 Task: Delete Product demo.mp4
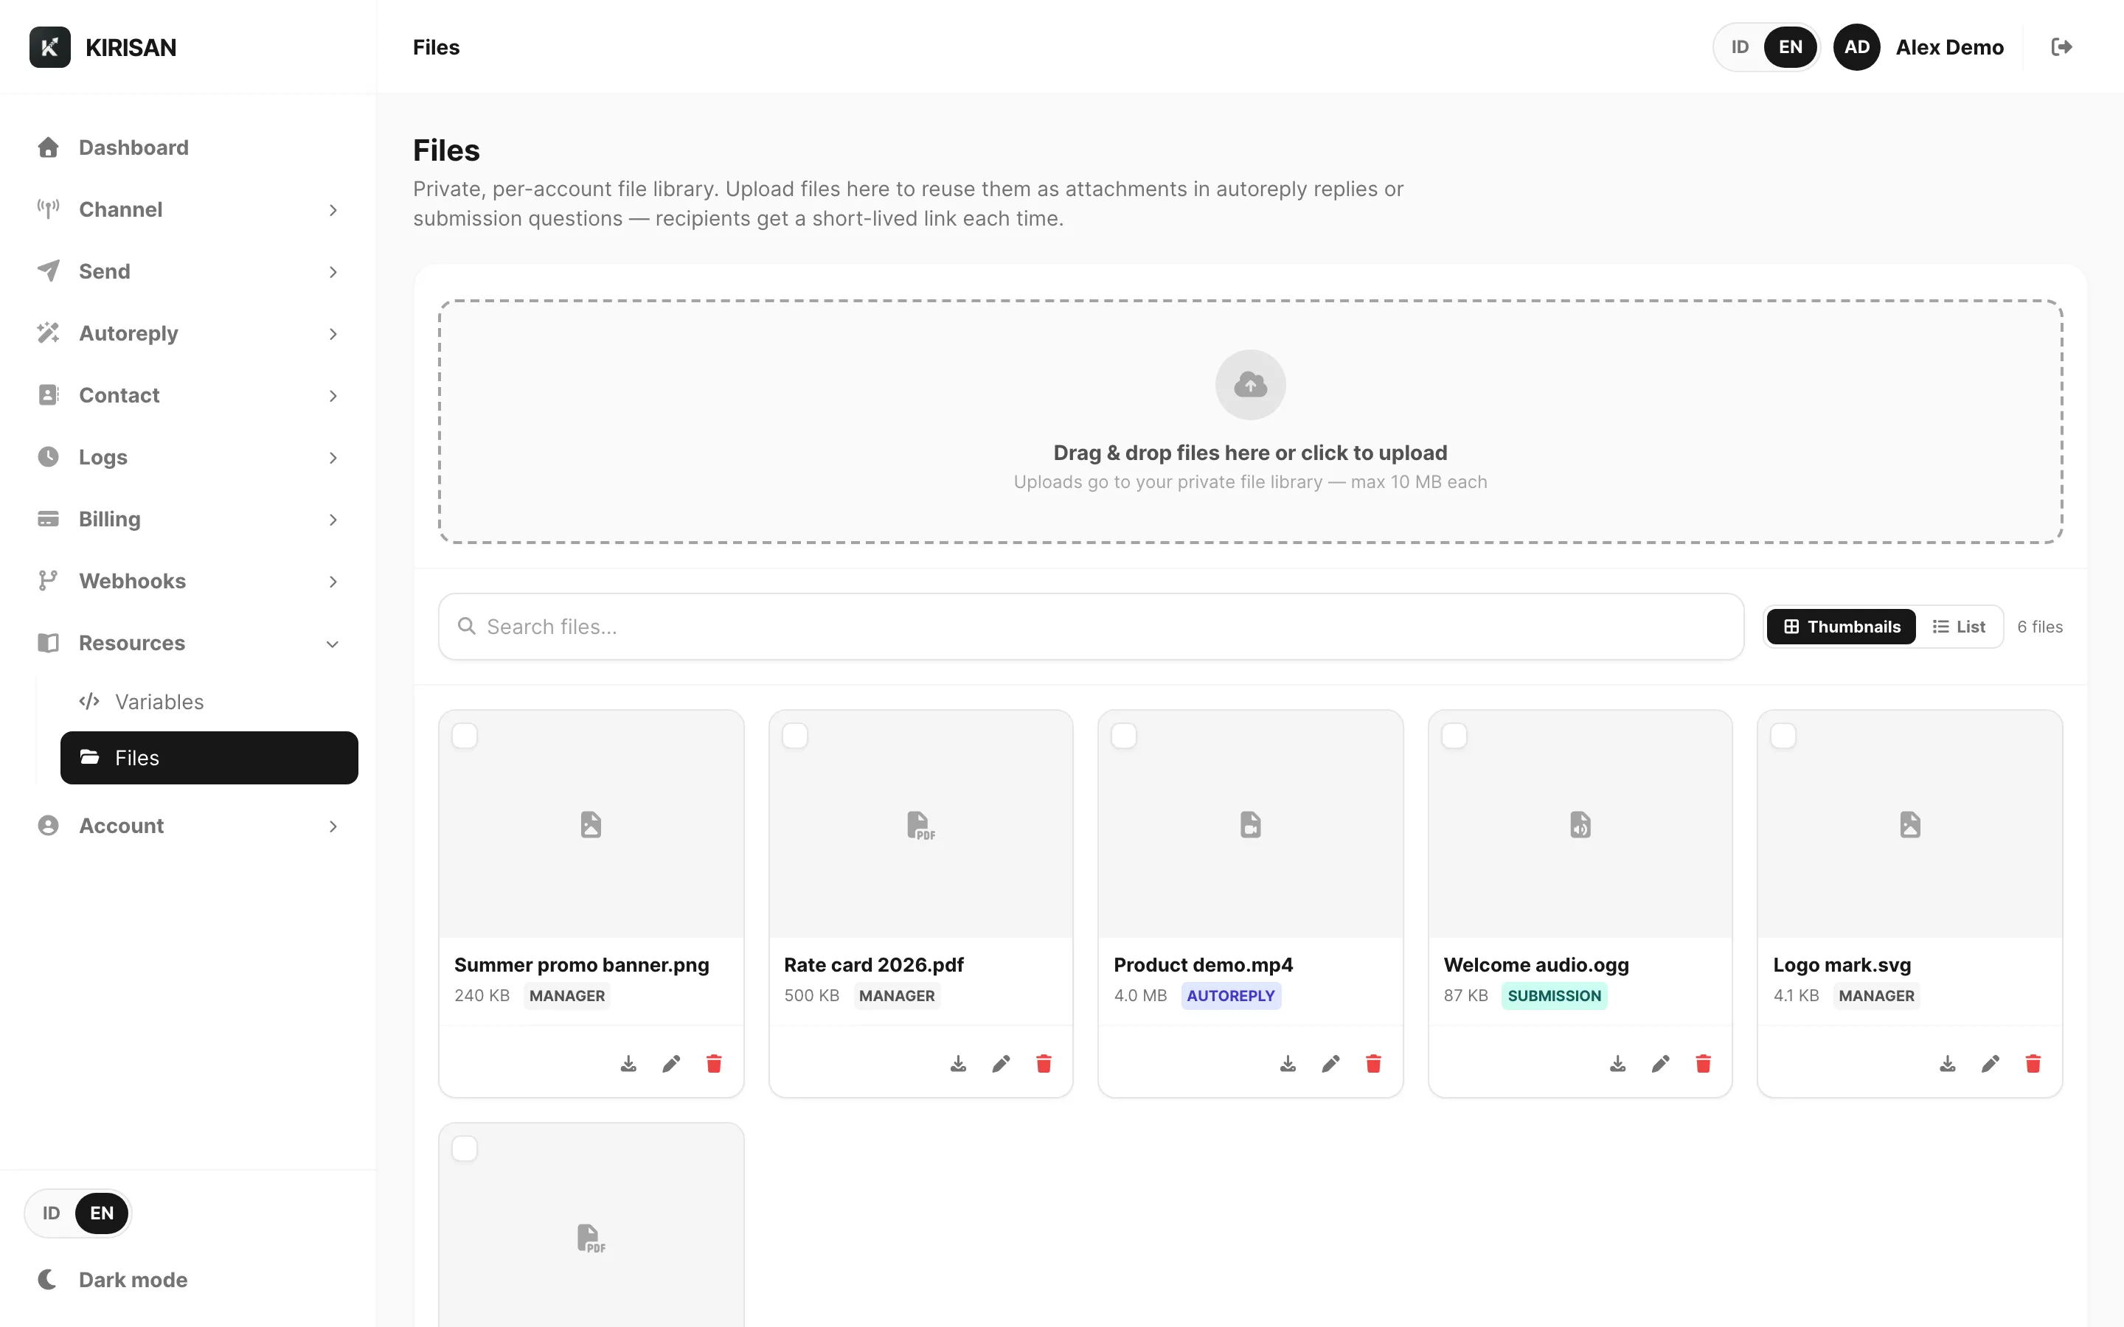(1373, 1064)
